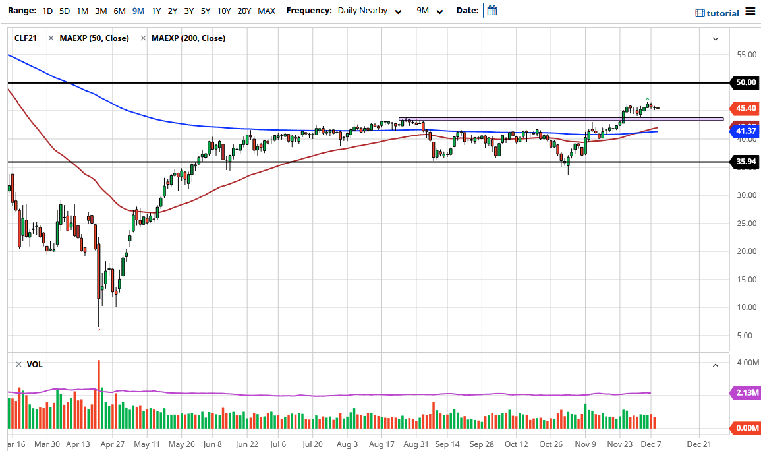Screen dimensions: 761x451
Task: Remove the MAEXP (200, Close) indicator with its × icon
Action: 143,38
